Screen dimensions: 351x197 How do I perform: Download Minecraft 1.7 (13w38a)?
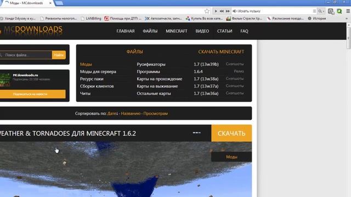pos(206,79)
